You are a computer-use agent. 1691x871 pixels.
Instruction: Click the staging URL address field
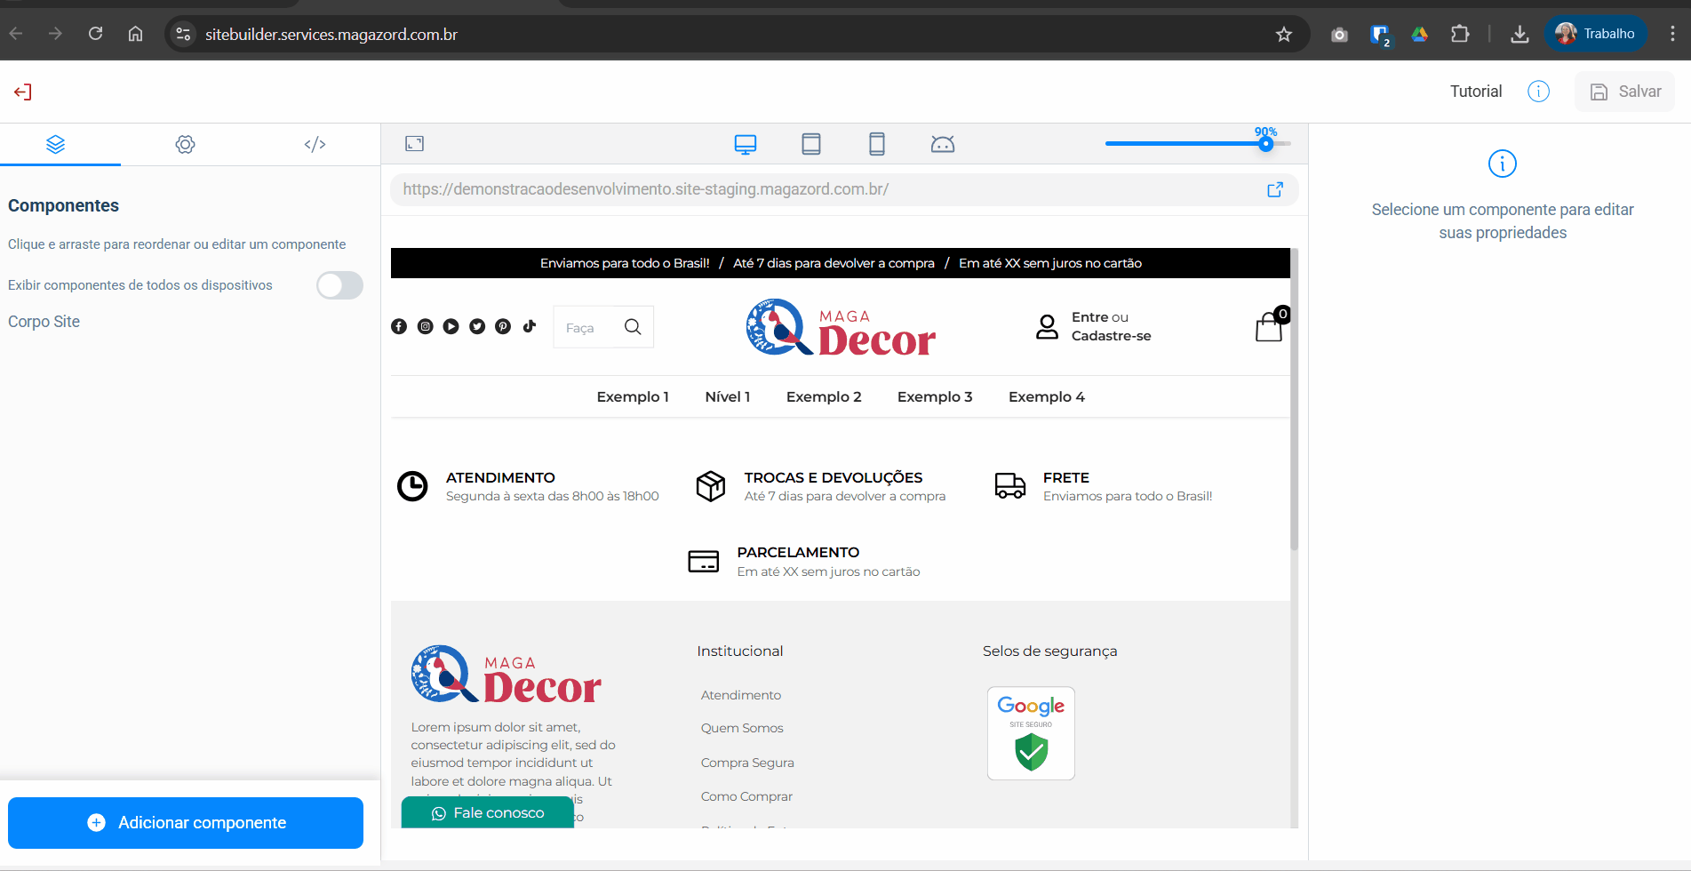(844, 189)
